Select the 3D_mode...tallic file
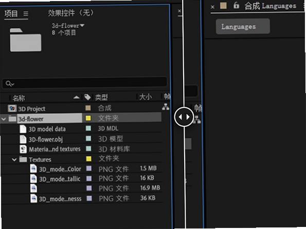Image resolution: width=306 pixels, height=229 pixels. pyautogui.click(x=60, y=179)
